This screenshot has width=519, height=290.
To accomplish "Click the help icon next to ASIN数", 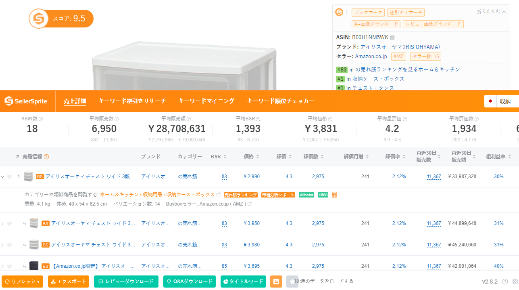I will tap(41, 119).
